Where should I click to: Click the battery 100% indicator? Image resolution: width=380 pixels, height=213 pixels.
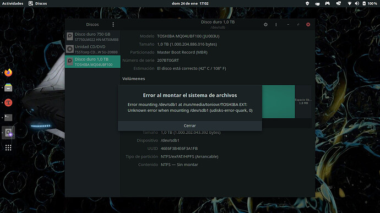point(370,3)
